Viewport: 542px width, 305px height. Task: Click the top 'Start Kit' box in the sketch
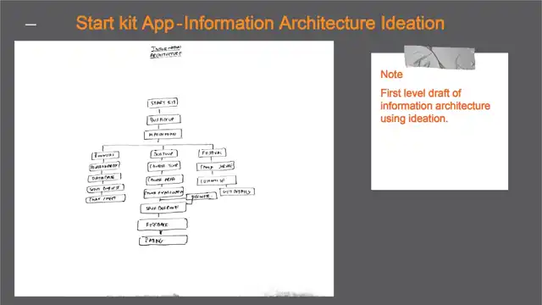[x=163, y=103]
